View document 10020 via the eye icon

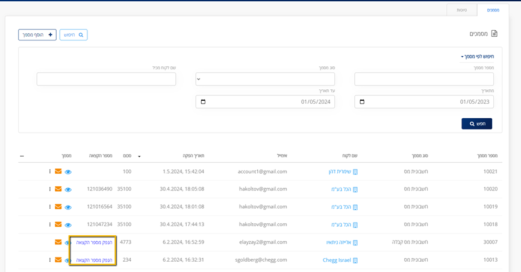68,189
